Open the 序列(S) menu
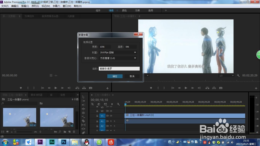 (35, 6)
